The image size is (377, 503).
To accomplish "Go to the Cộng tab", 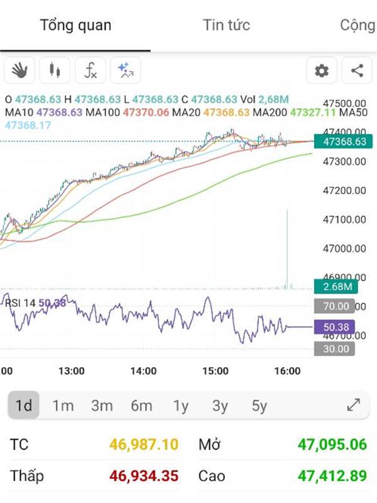I will (357, 25).
